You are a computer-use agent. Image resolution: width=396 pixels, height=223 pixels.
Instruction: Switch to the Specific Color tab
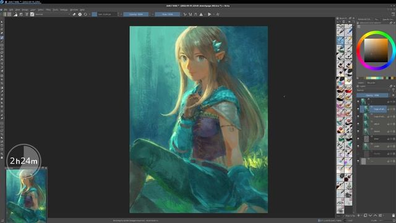[388, 19]
